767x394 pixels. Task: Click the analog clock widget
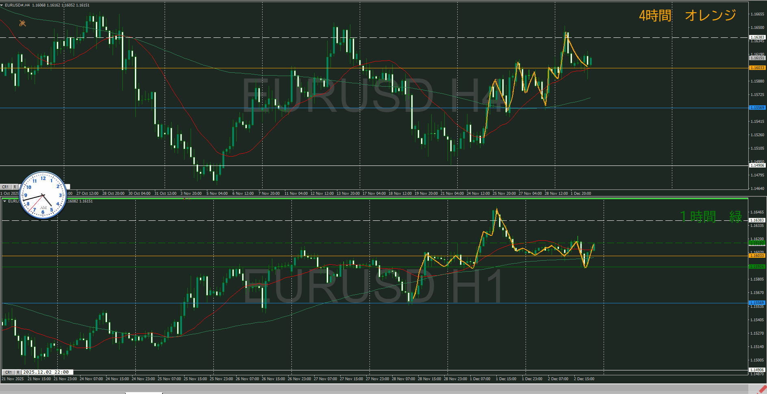[43, 195]
